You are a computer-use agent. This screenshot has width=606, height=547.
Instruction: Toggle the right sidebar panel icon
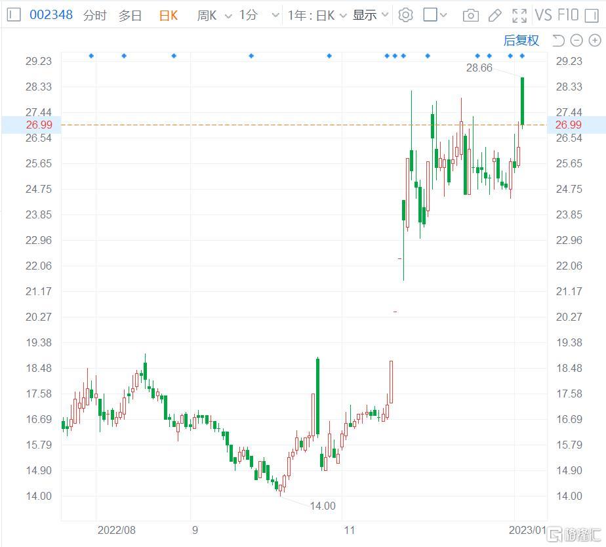[592, 16]
